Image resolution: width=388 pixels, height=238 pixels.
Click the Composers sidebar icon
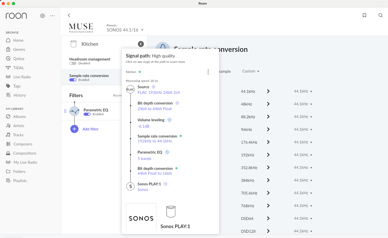pos(8,144)
